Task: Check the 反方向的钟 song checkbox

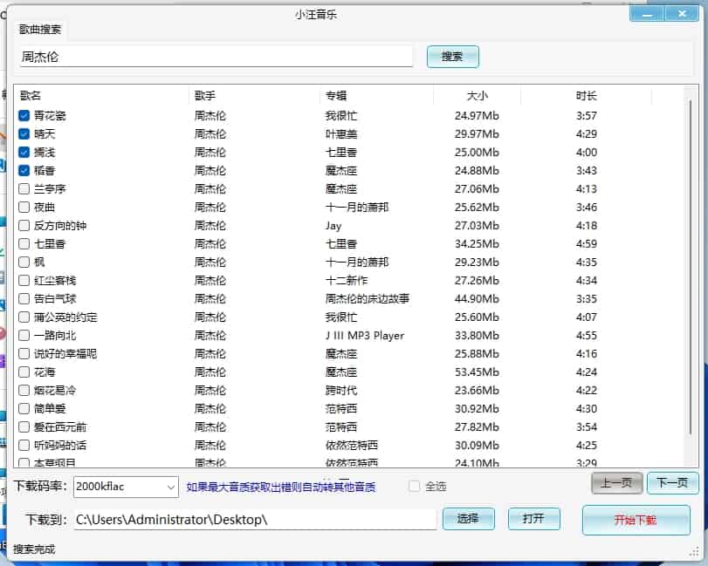Action: click(x=24, y=226)
